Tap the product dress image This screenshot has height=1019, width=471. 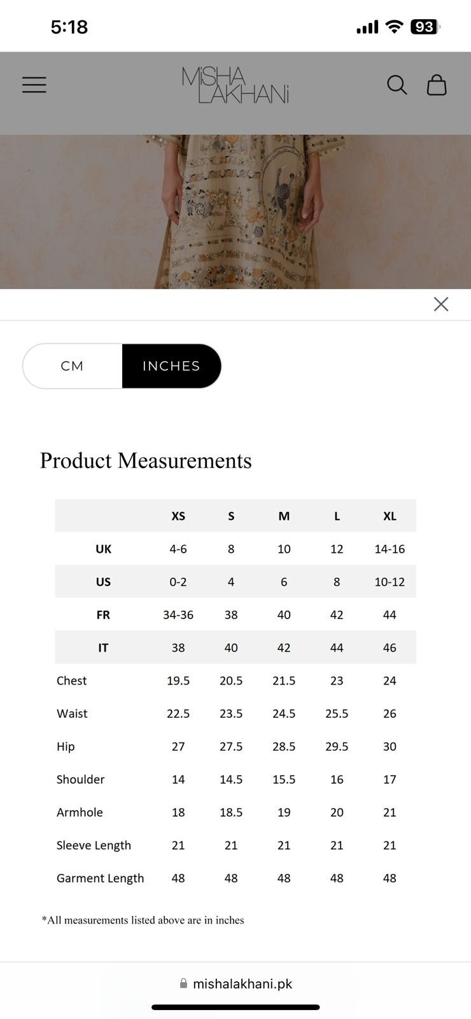pyautogui.click(x=236, y=211)
